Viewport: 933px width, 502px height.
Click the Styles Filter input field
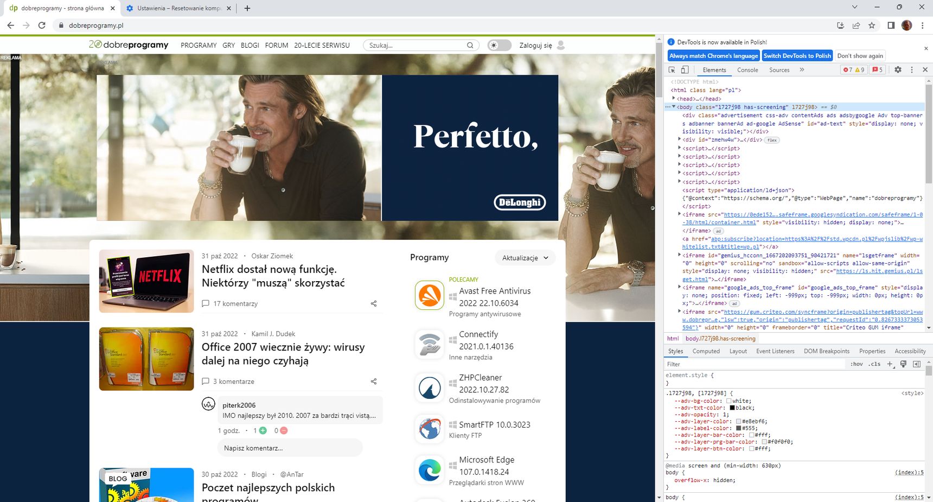(755, 364)
